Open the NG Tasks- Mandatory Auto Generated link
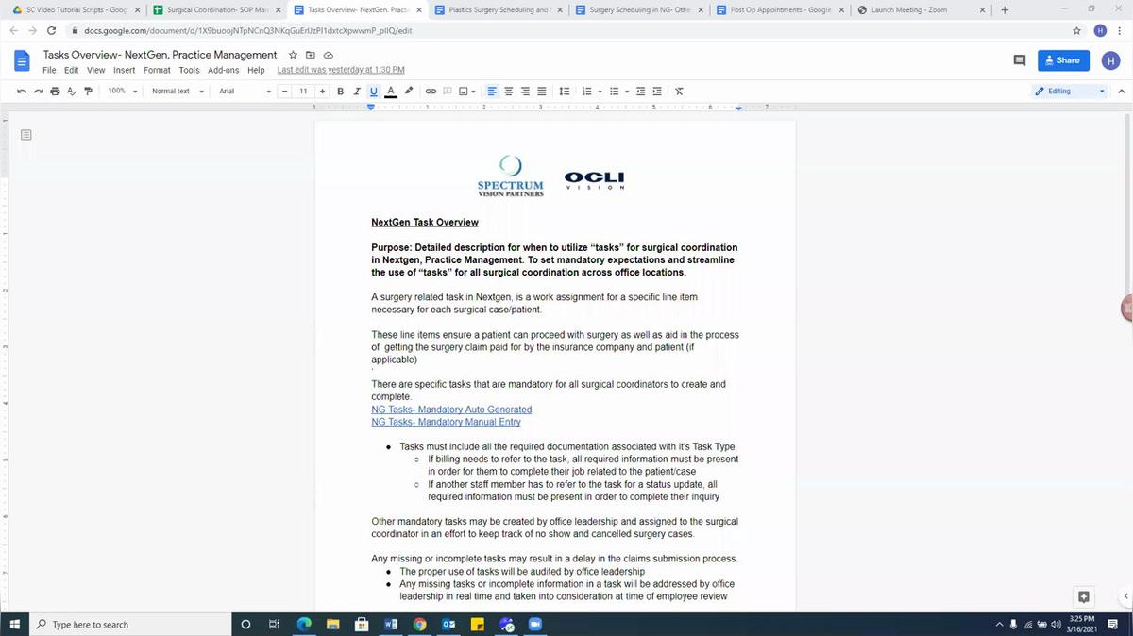Image resolution: width=1133 pixels, height=636 pixels. tap(451, 409)
